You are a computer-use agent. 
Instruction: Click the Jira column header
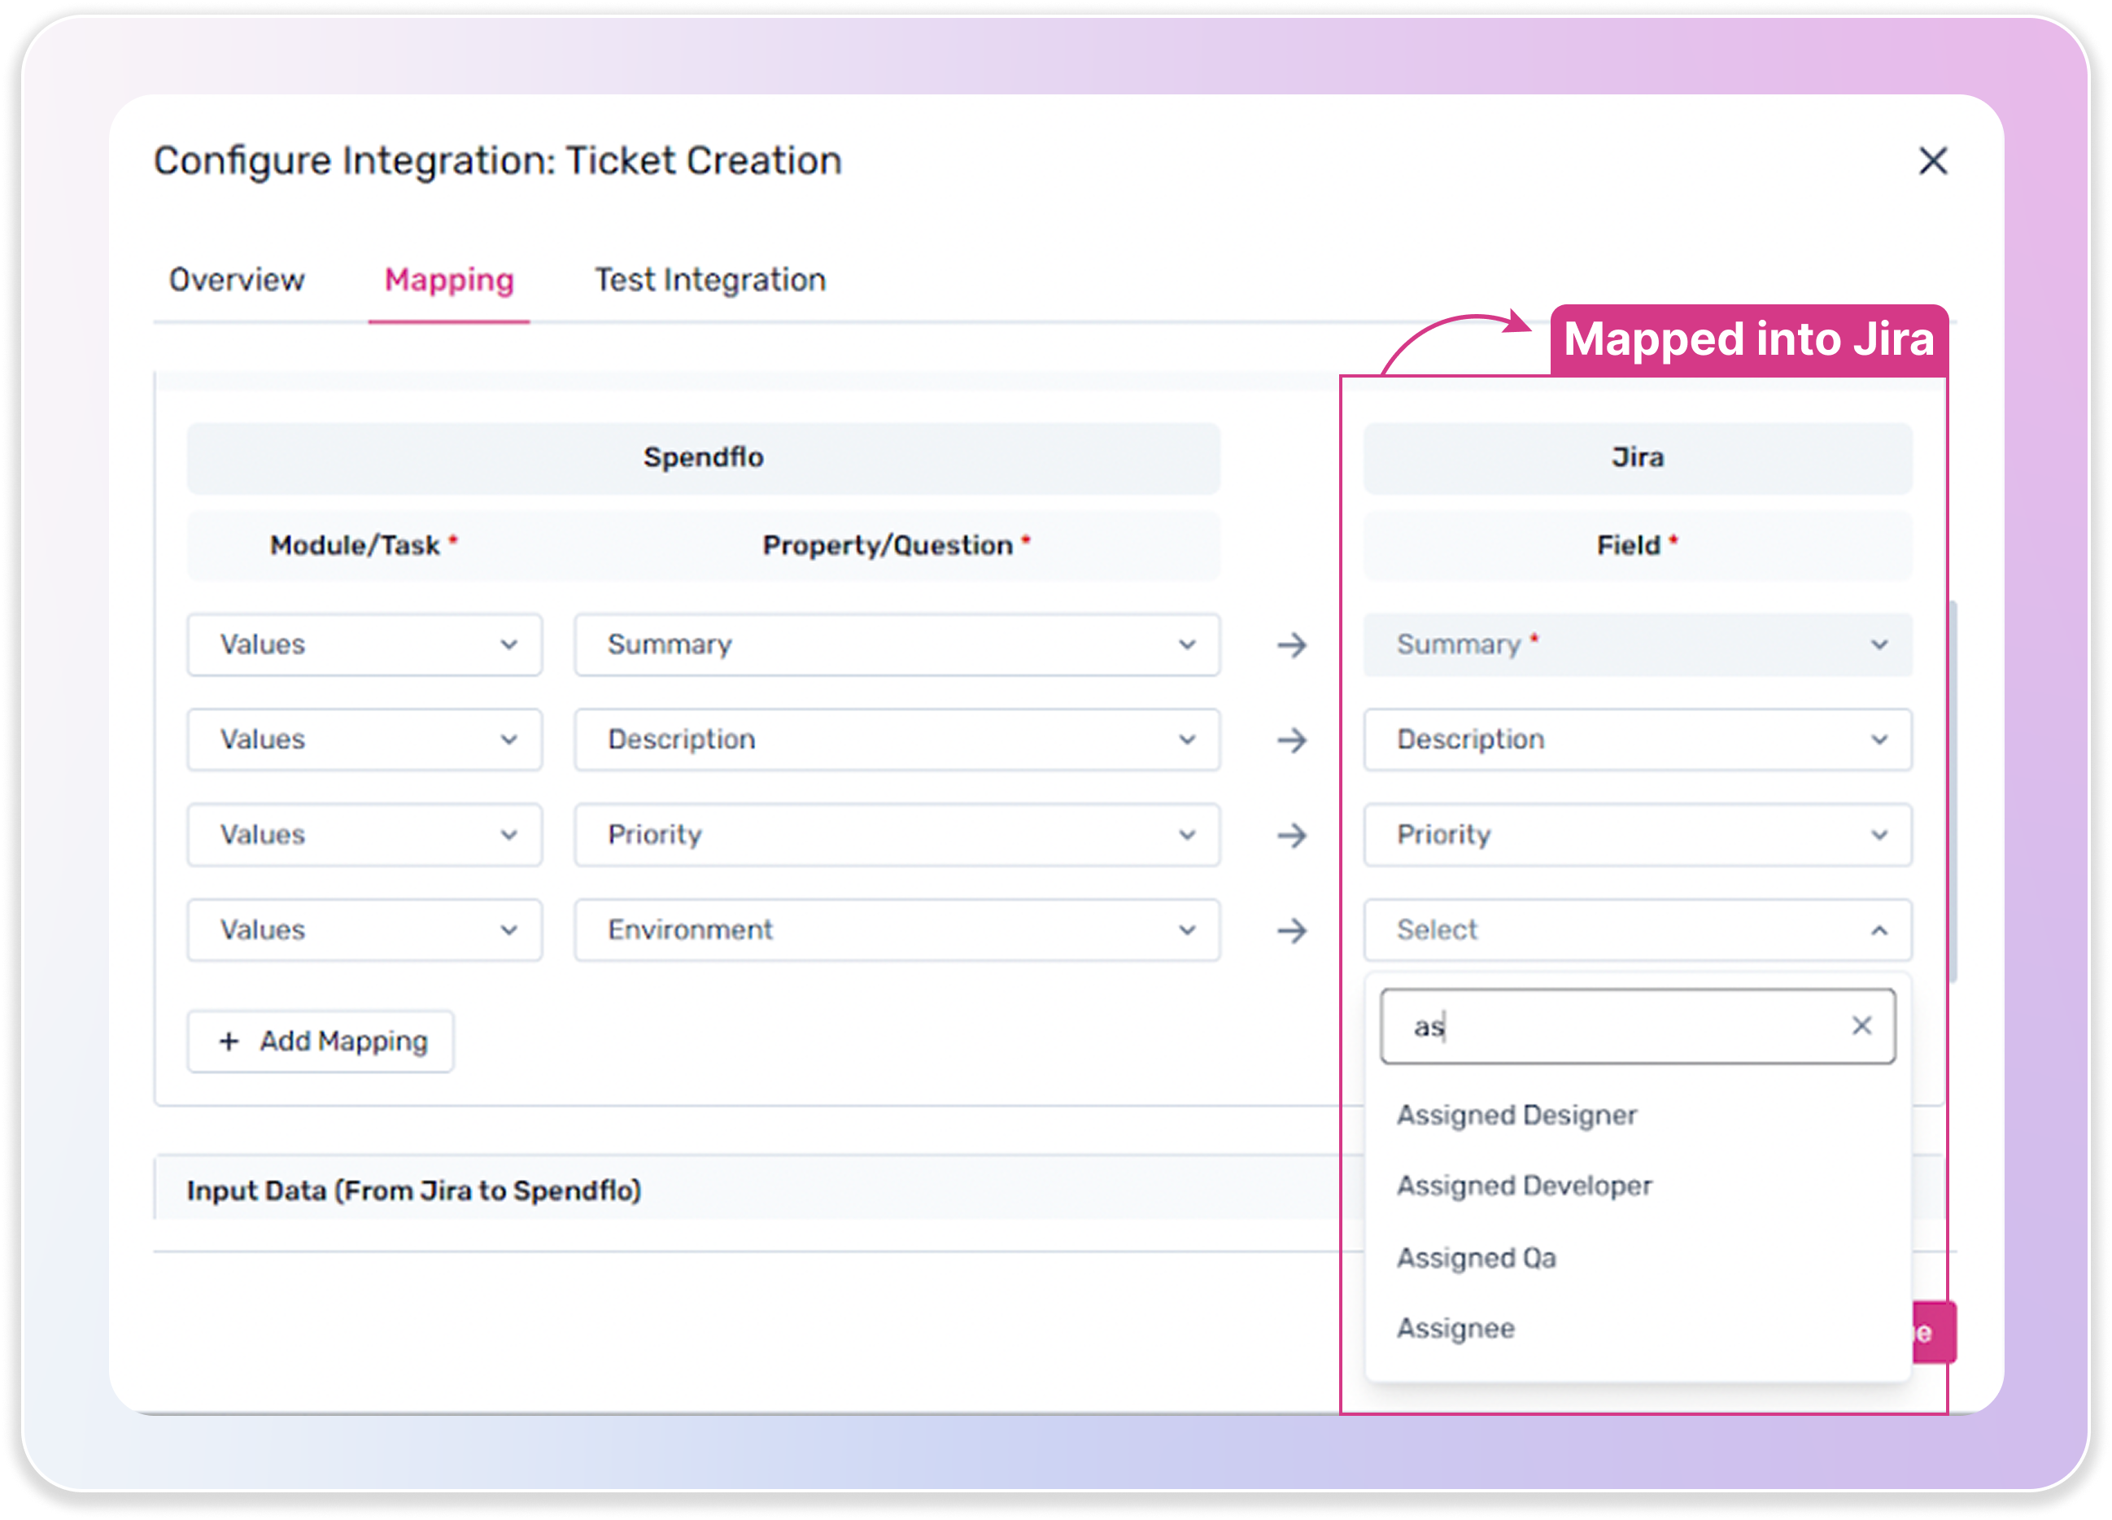click(x=1637, y=457)
